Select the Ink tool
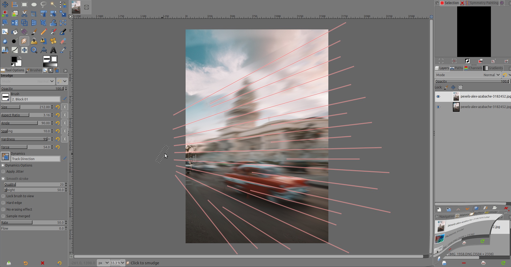Screen dimensions: 511x267 click(63, 32)
